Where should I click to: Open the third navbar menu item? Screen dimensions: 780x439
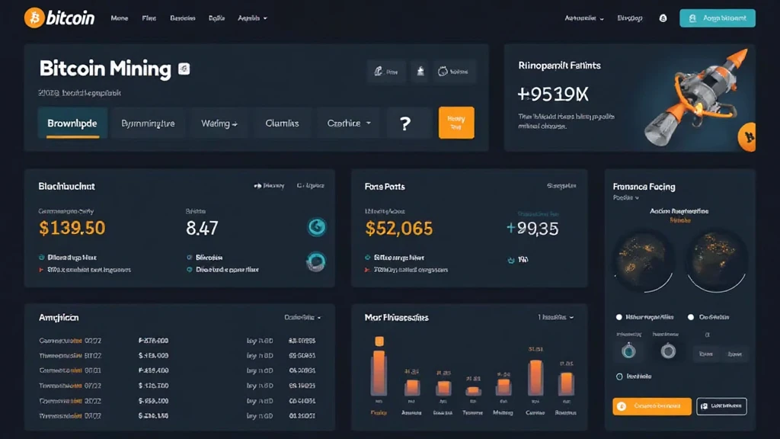[183, 18]
